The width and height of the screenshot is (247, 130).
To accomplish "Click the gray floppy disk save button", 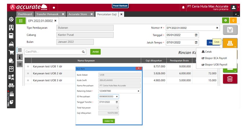I will 230,30.
